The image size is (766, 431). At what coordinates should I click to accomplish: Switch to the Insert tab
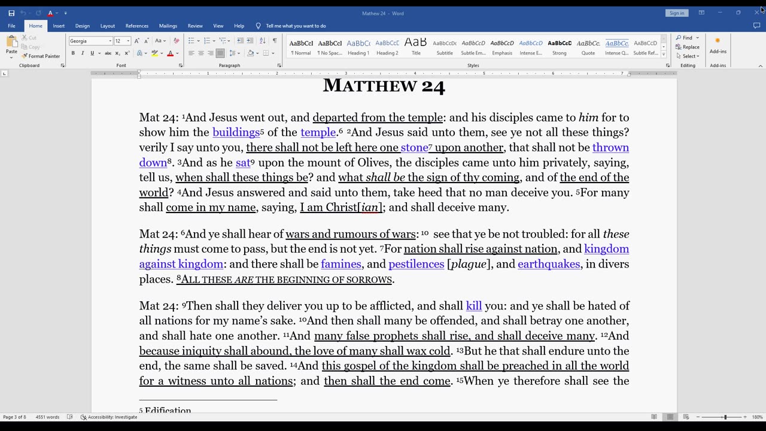(59, 26)
